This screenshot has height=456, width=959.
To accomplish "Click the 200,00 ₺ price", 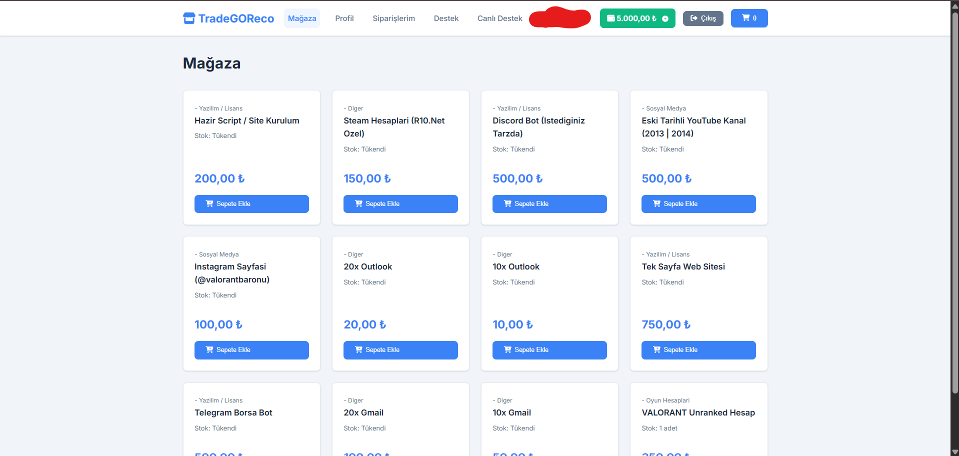I will (x=219, y=178).
